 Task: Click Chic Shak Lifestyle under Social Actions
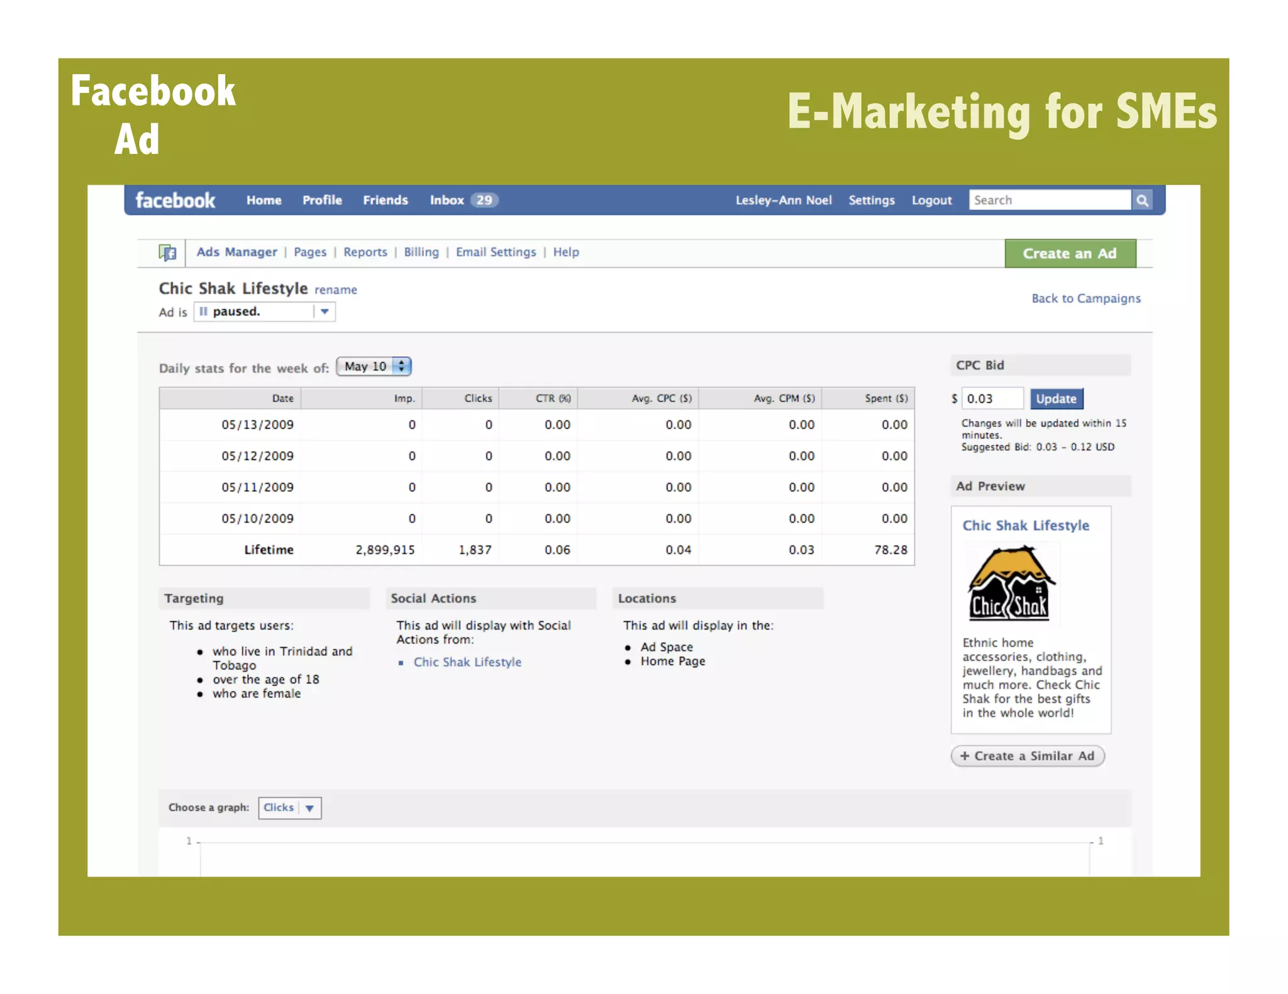point(467,662)
